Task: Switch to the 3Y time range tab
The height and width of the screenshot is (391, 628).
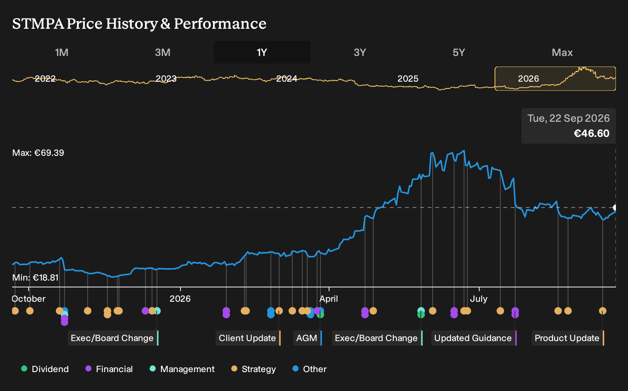Action: point(360,52)
